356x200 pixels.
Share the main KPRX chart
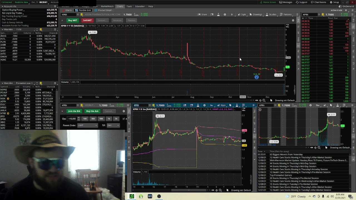pos(202,14)
